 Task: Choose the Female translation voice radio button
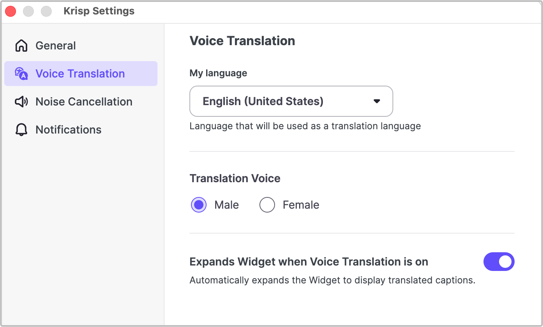point(267,205)
